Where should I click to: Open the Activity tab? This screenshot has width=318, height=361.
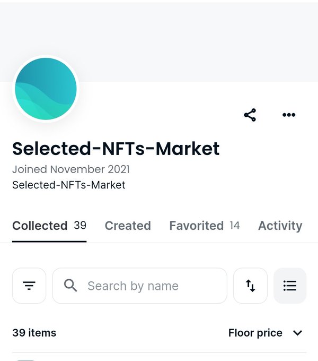[x=280, y=226]
